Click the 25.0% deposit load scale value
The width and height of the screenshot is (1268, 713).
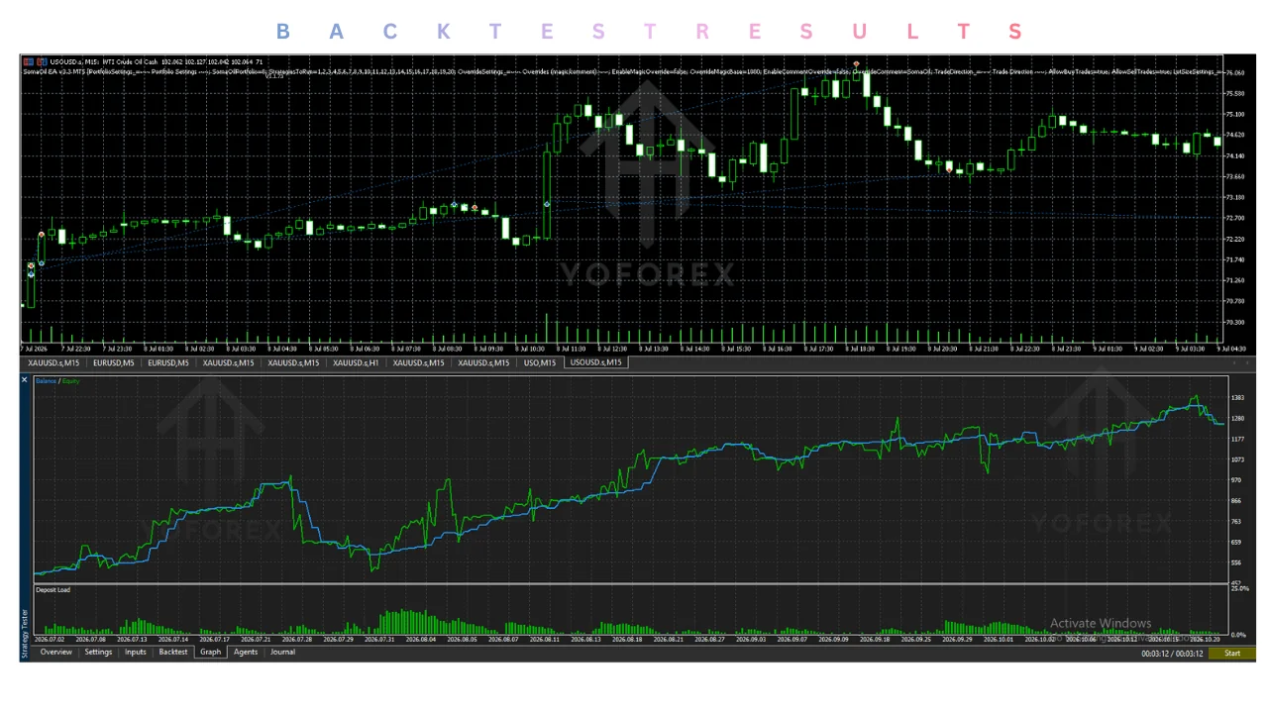[1238, 589]
